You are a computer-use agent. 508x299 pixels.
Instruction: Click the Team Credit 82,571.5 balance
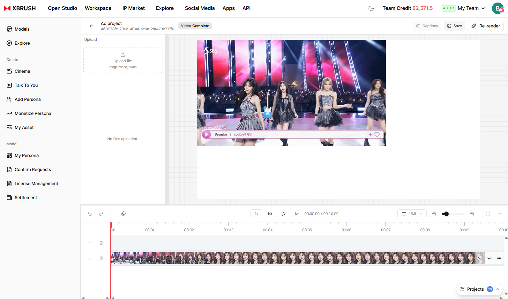click(x=407, y=8)
